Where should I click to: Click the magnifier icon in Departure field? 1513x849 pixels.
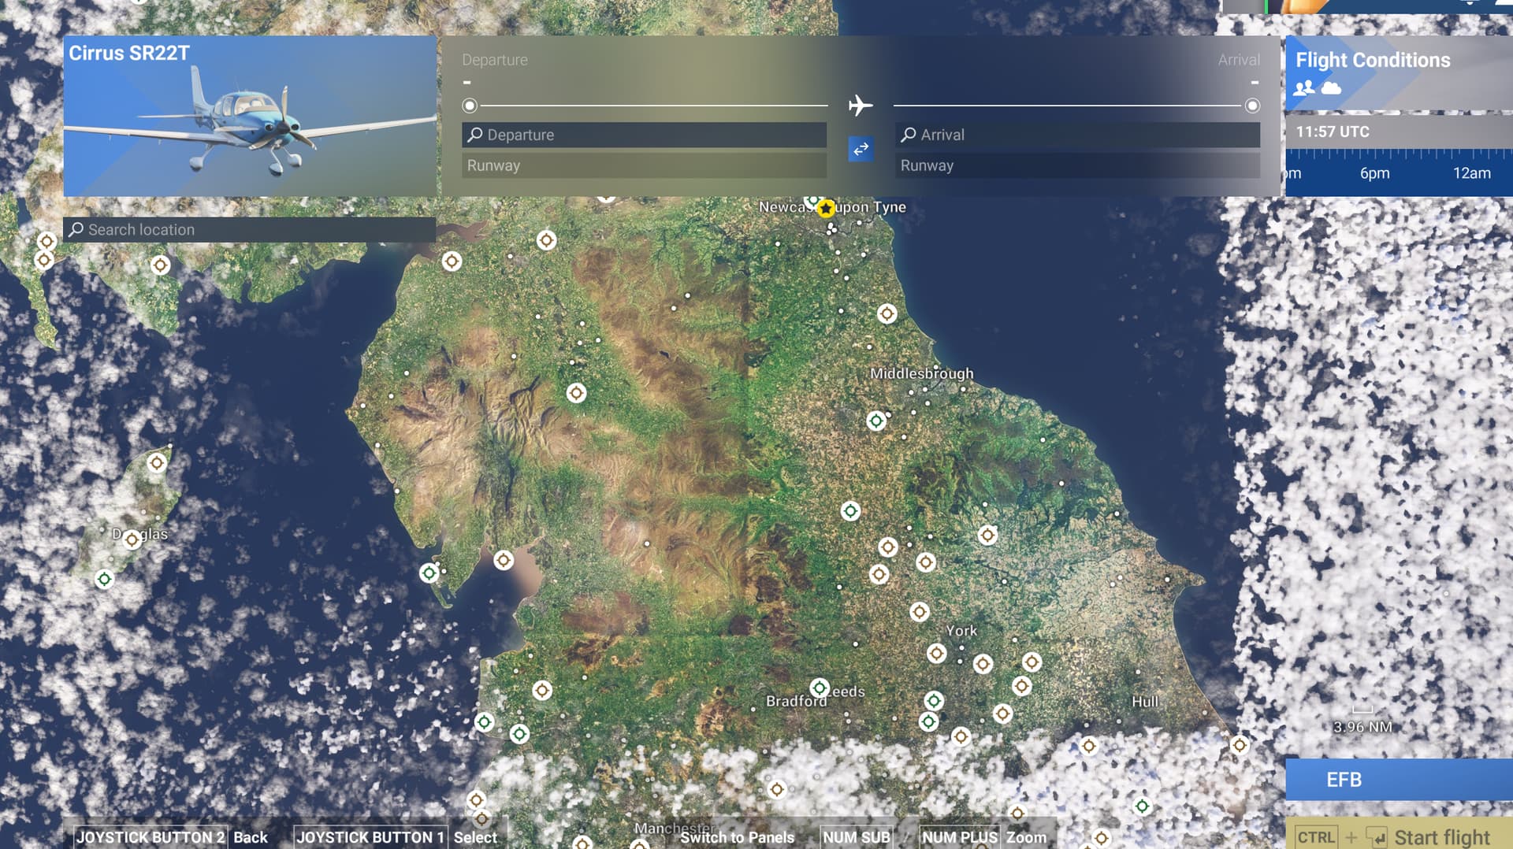coord(474,135)
